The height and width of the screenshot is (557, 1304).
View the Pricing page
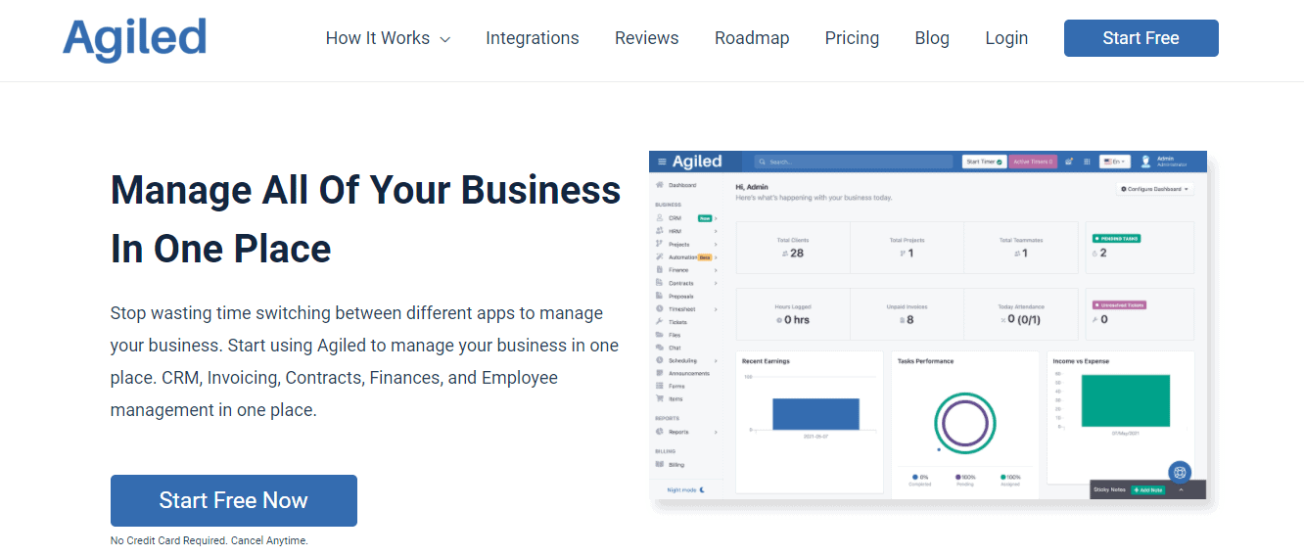[x=852, y=38]
